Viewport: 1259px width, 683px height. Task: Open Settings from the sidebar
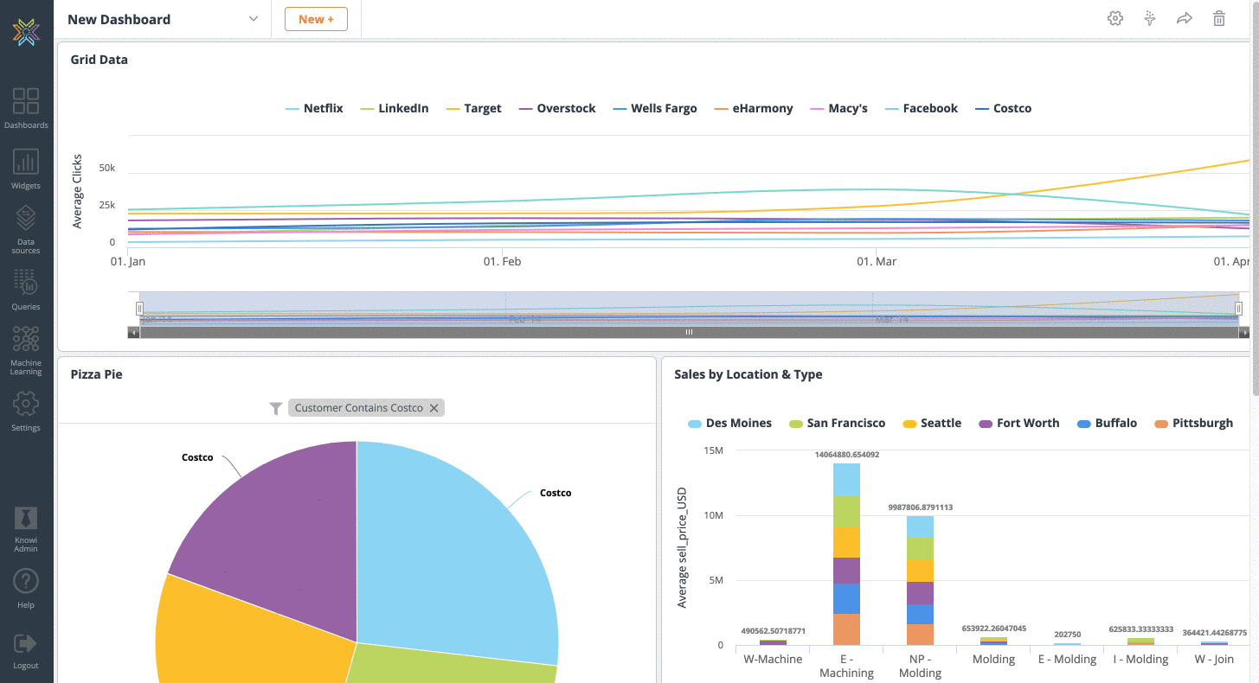26,402
